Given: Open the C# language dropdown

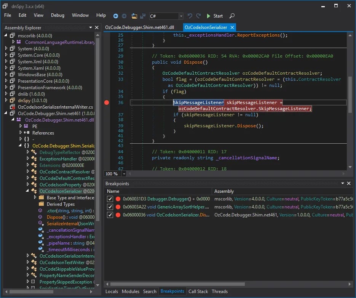Looking at the screenshot, I should pos(181,16).
